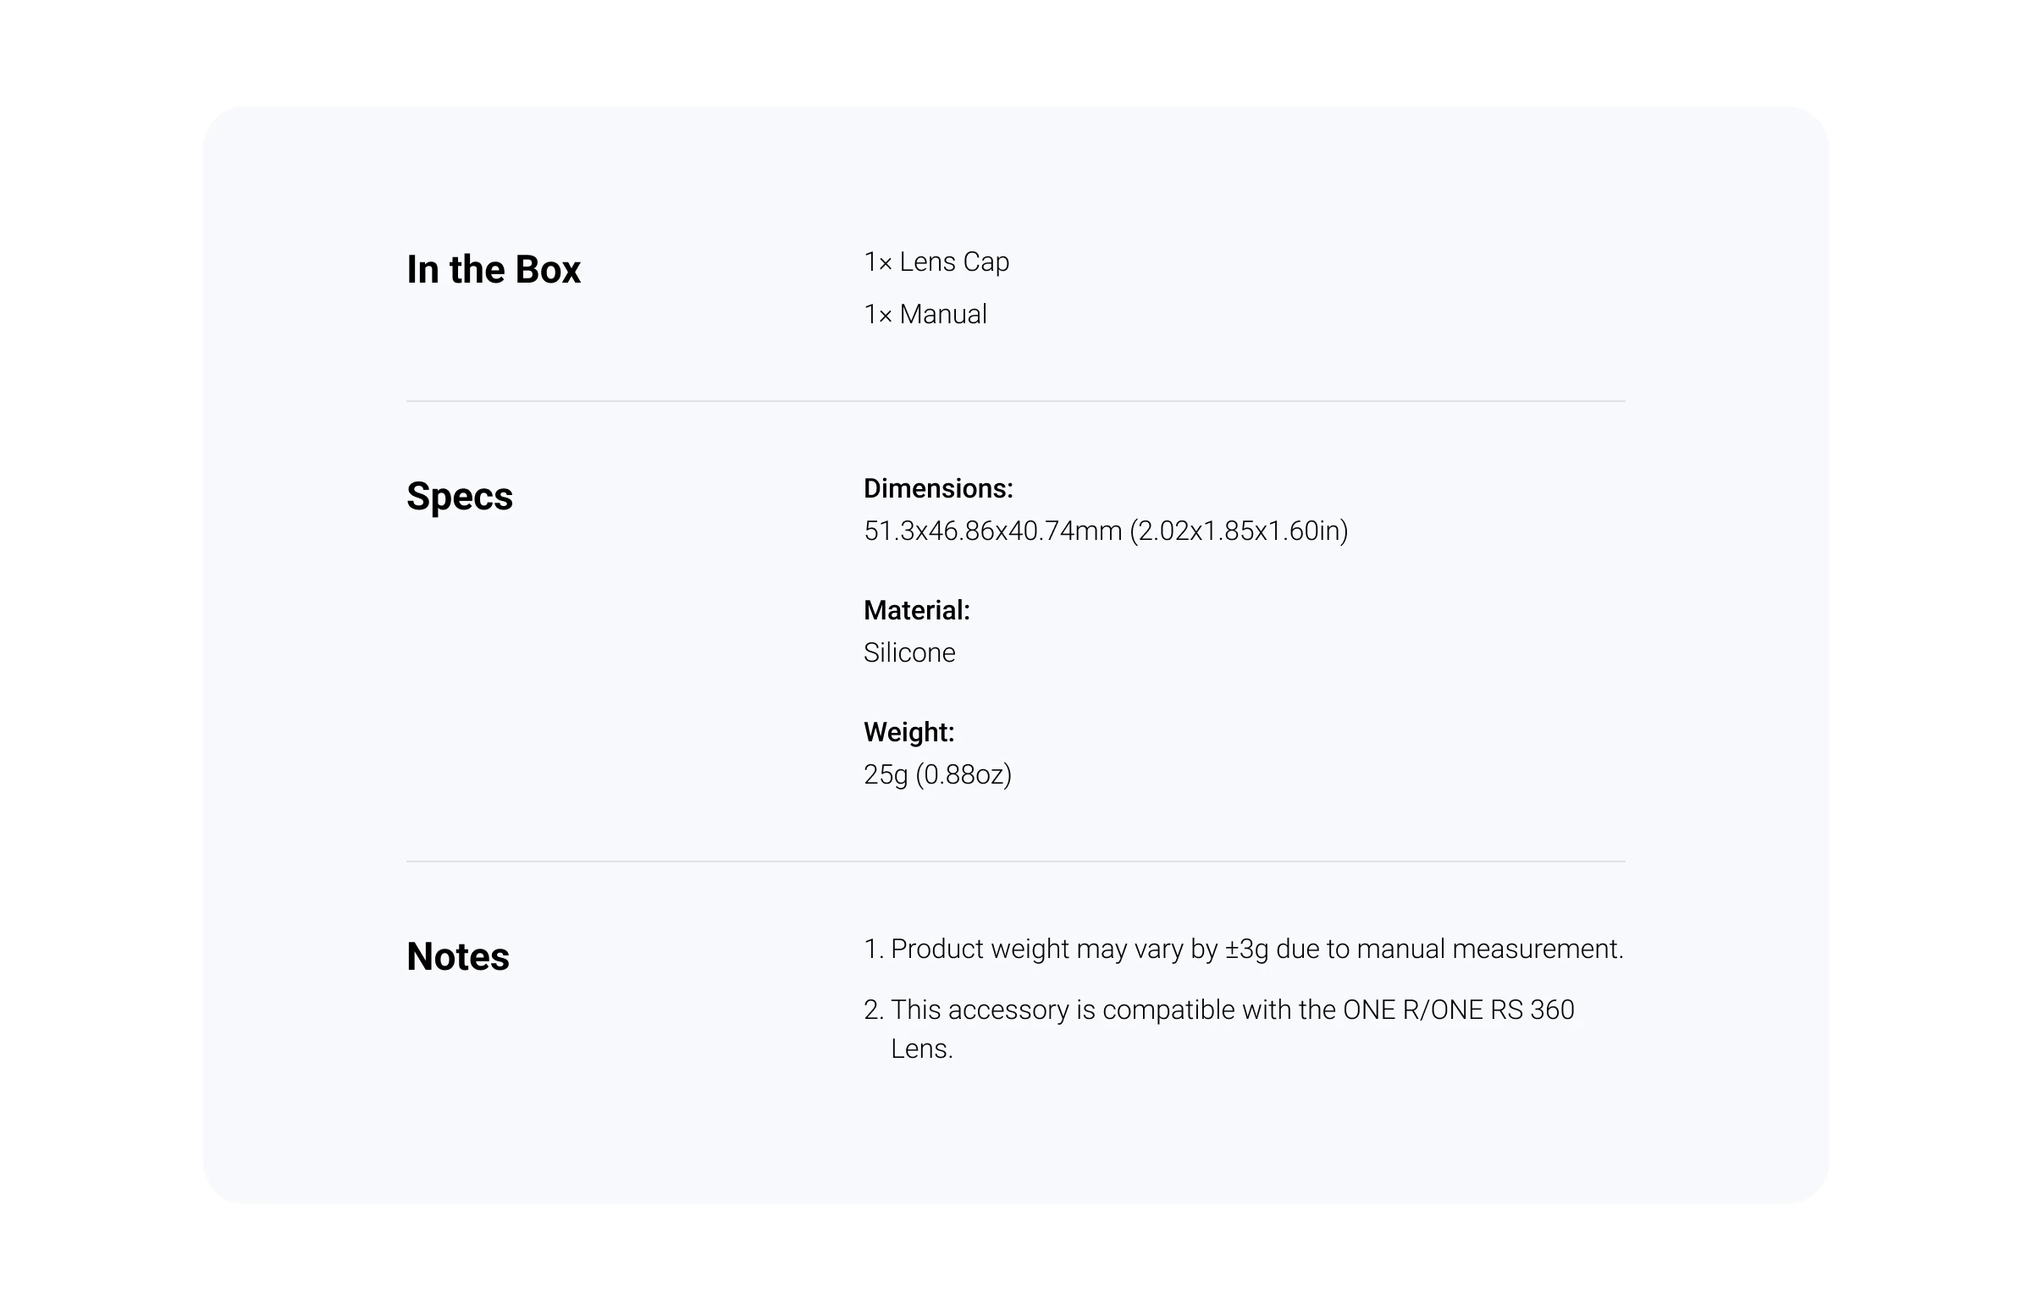Image resolution: width=2032 pixels, height=1310 pixels.
Task: Select the "Silicone" material value
Action: tap(908, 653)
